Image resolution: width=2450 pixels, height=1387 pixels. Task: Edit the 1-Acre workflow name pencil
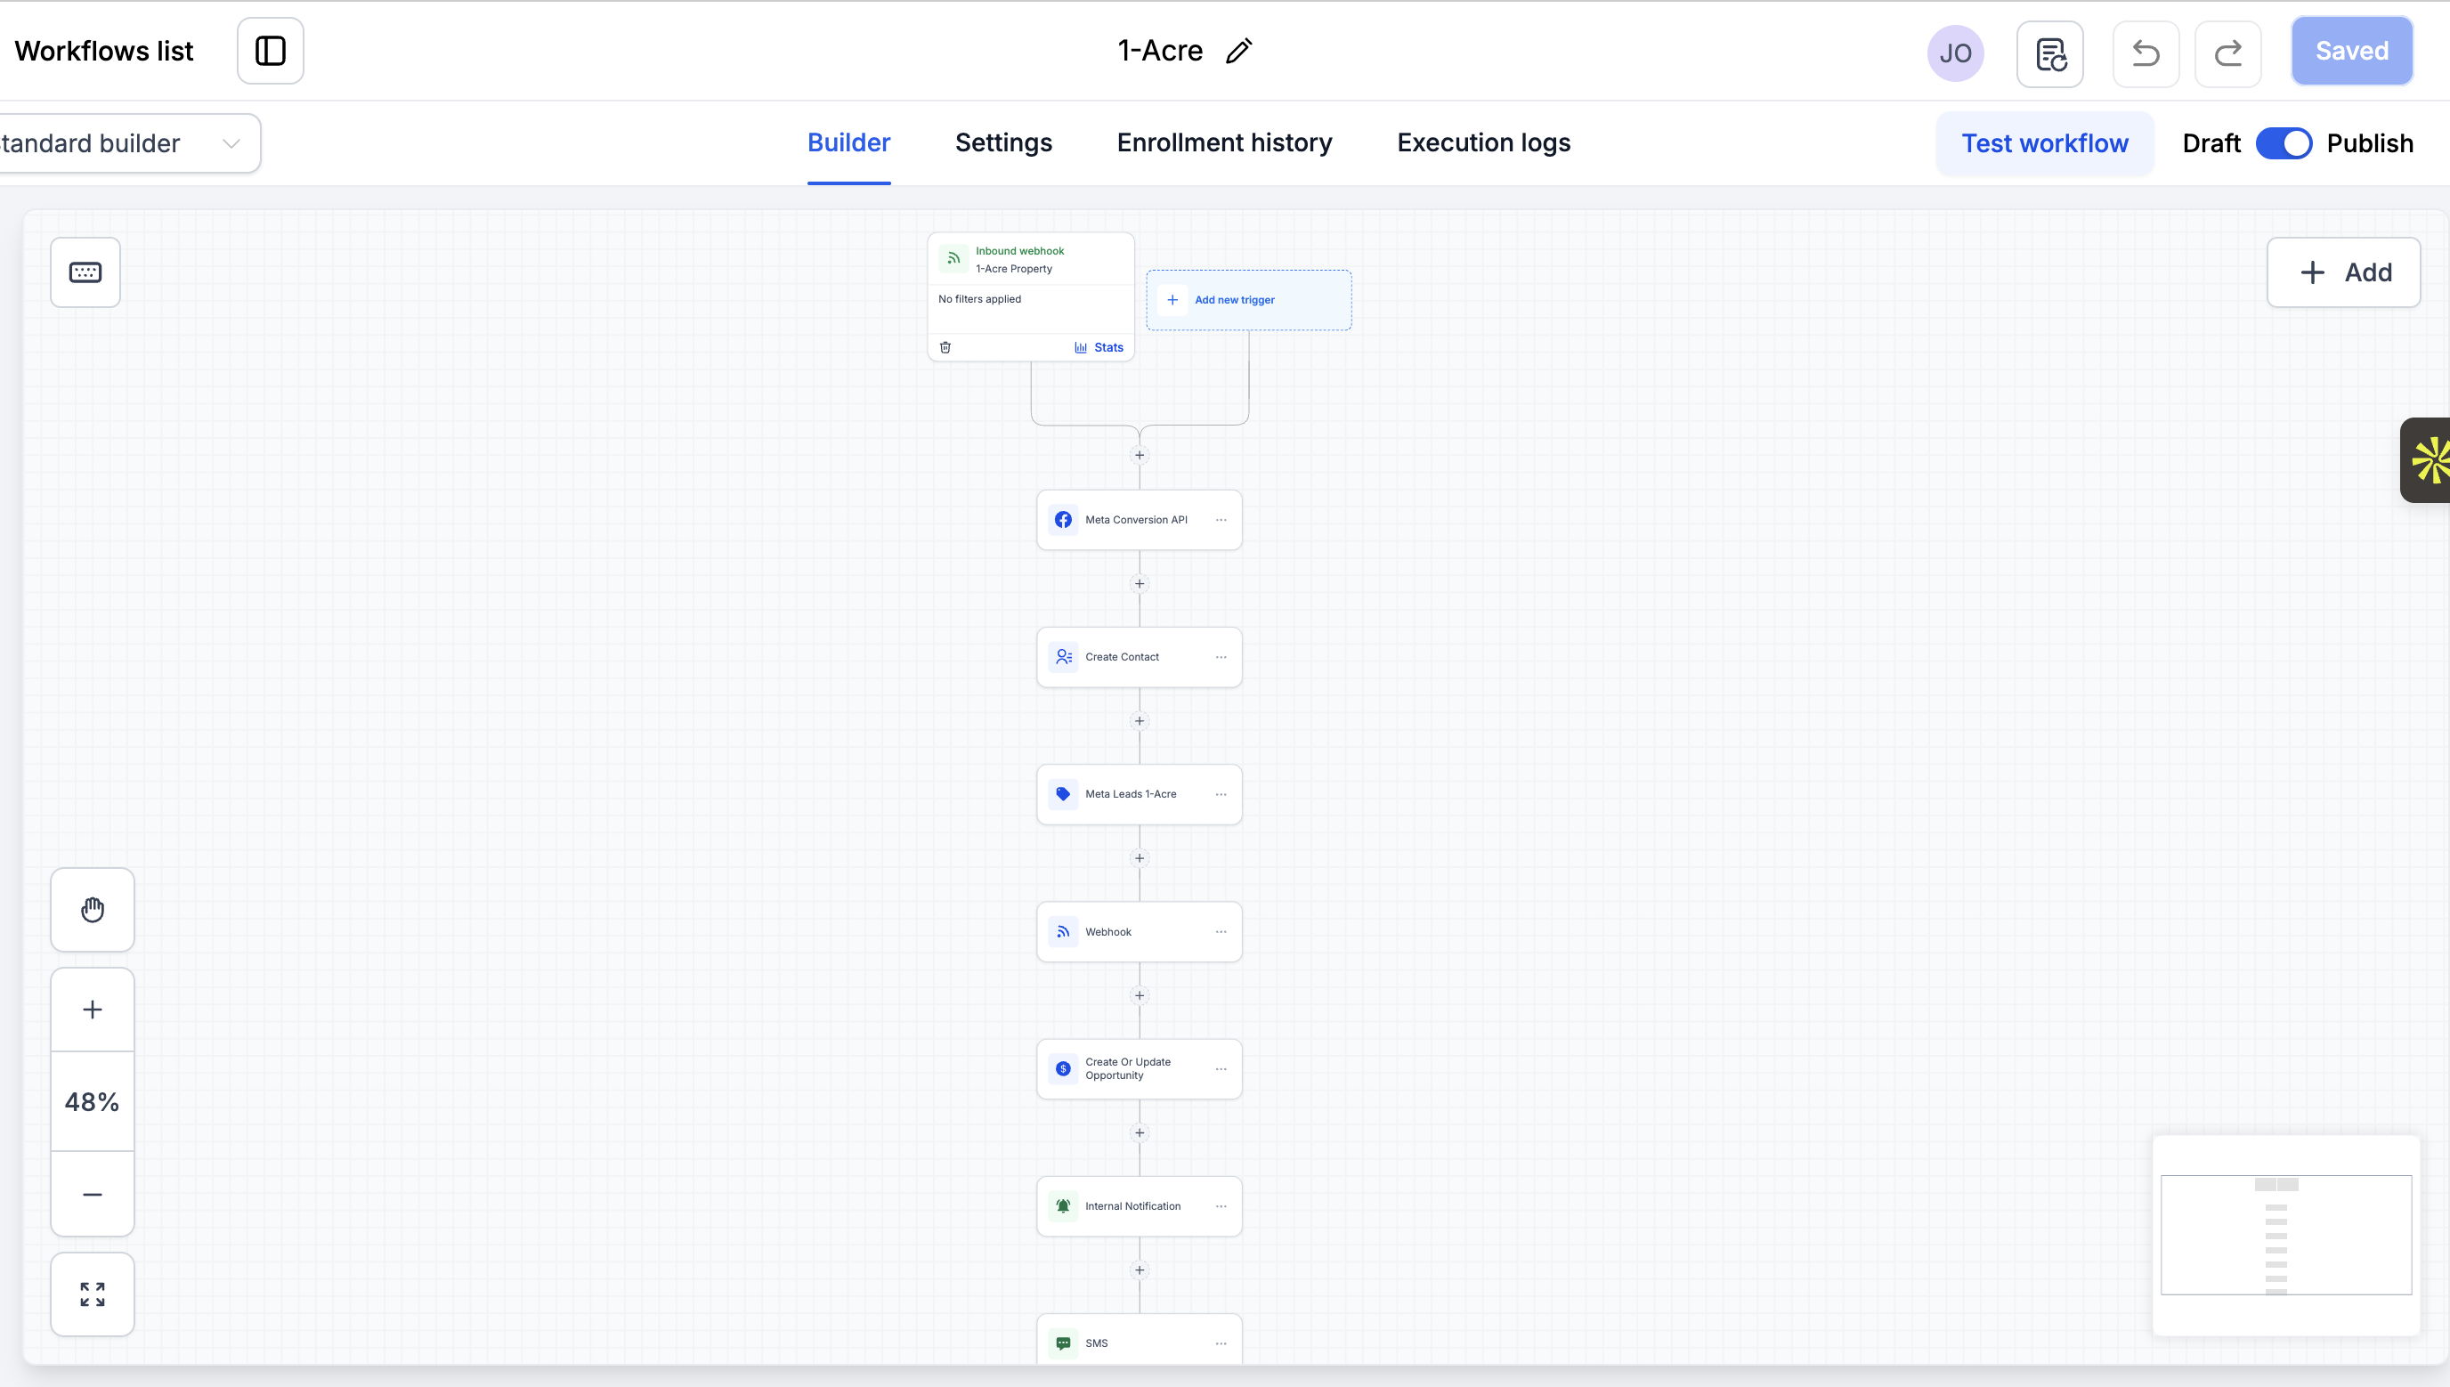tap(1238, 51)
